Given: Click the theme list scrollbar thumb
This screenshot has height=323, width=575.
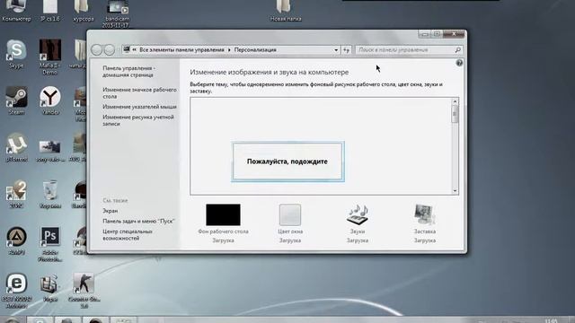Looking at the screenshot, I should point(455,114).
